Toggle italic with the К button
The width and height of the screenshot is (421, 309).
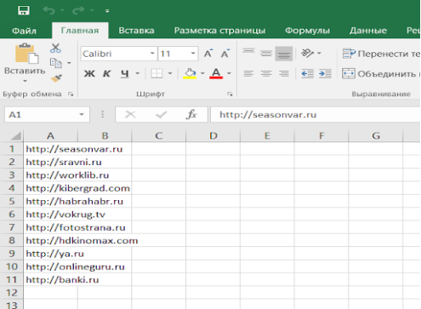(x=106, y=74)
